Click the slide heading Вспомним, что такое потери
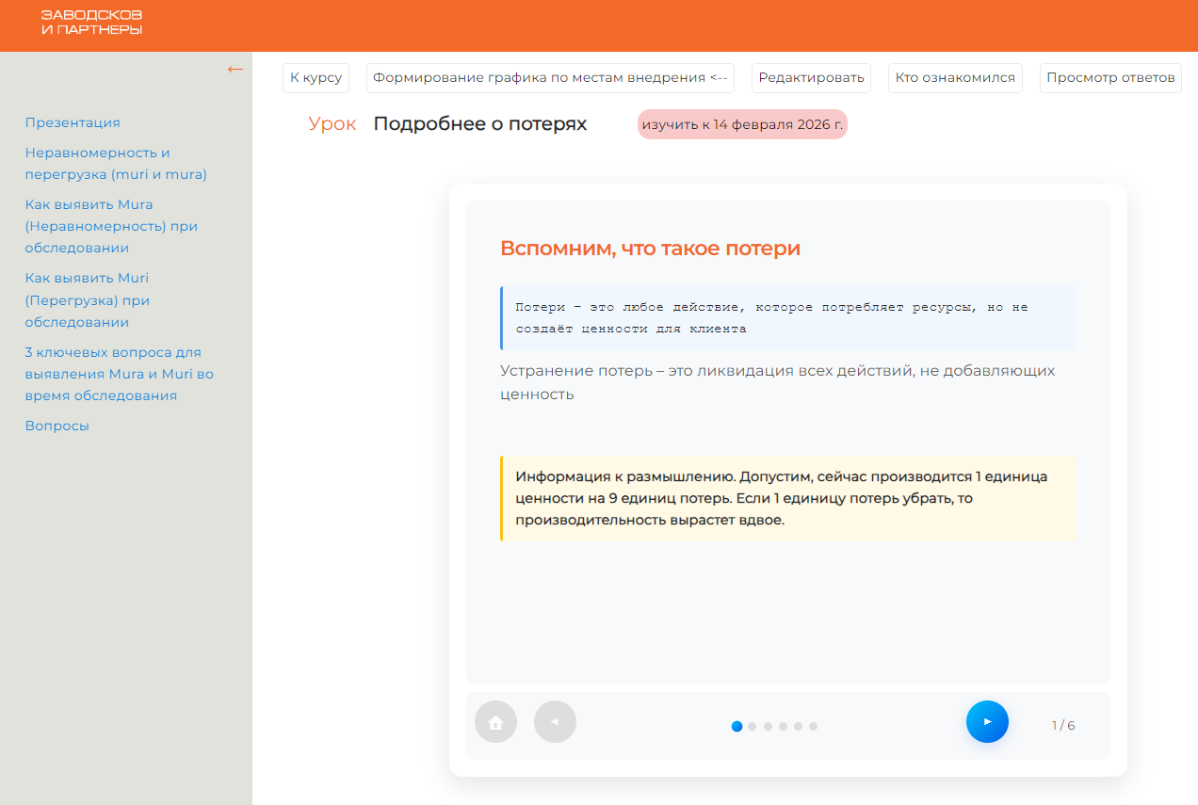 coord(650,249)
